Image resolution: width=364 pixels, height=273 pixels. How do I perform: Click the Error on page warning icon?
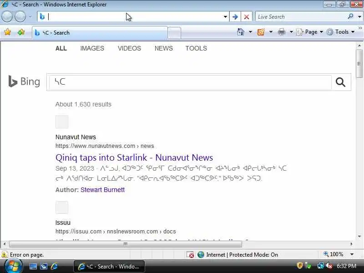tap(5, 254)
